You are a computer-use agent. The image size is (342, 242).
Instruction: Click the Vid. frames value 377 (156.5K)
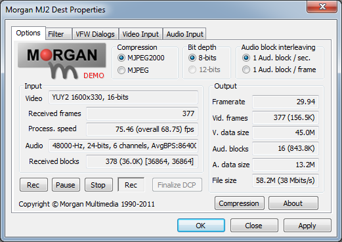pos(286,117)
